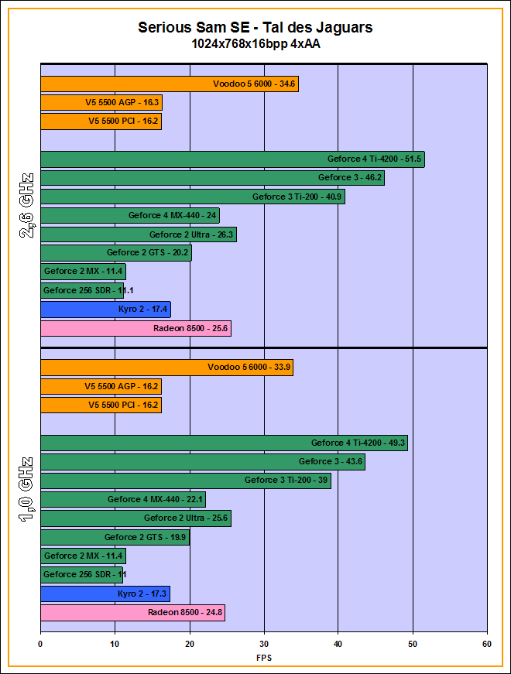Select the Radeon 8500 - 24.8 bar
The width and height of the screenshot is (511, 674).
(x=132, y=613)
